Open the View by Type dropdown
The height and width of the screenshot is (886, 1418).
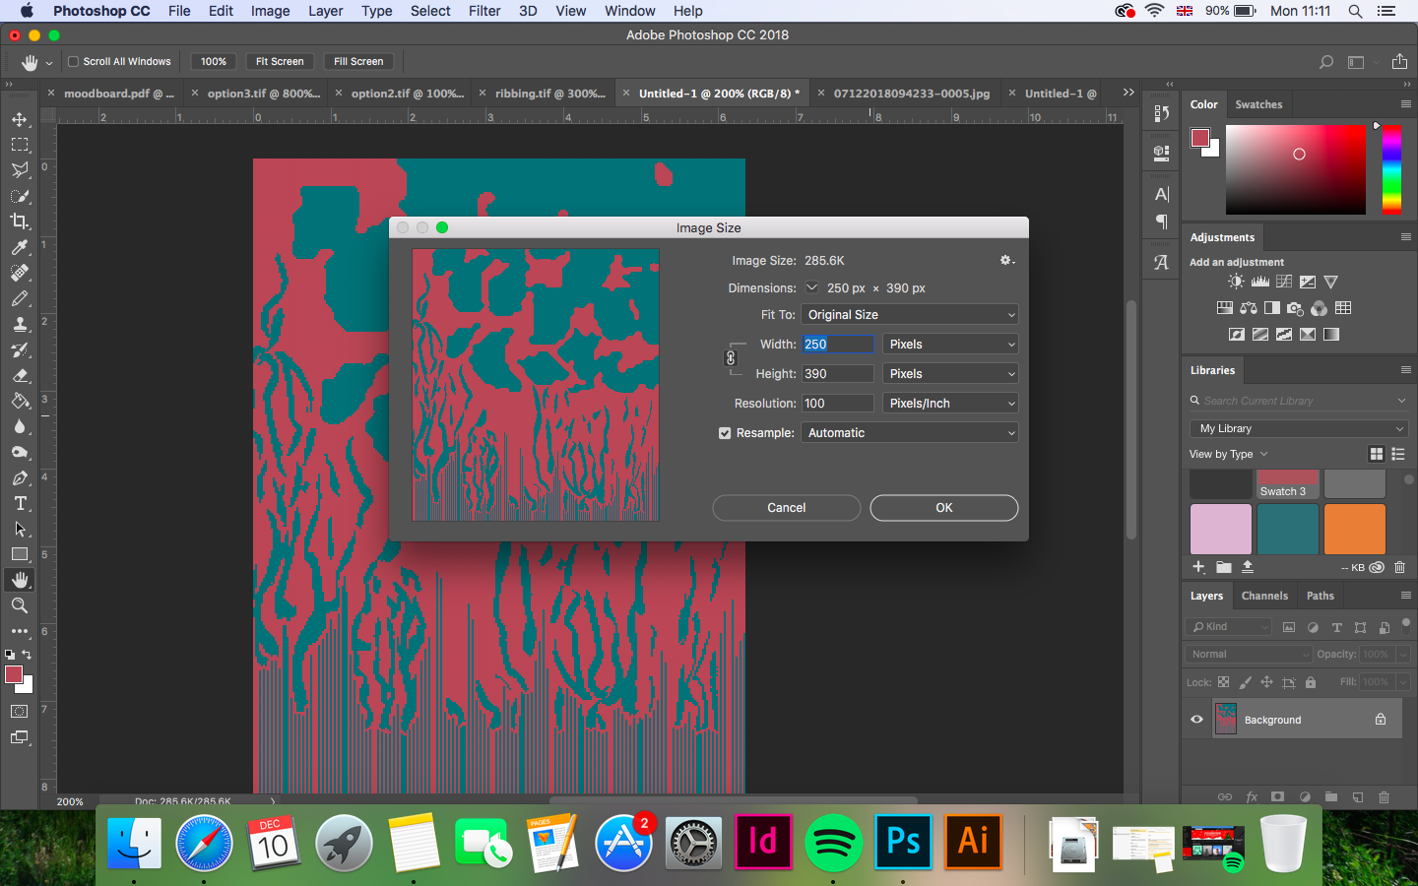click(x=1228, y=454)
